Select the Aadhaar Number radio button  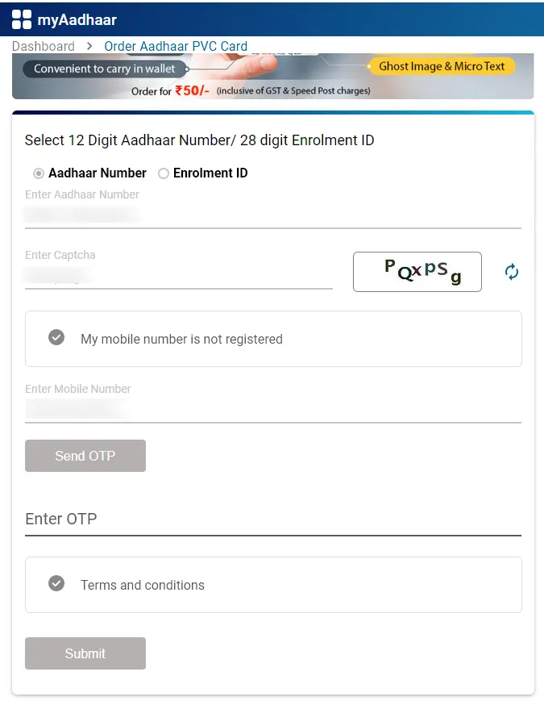point(39,173)
